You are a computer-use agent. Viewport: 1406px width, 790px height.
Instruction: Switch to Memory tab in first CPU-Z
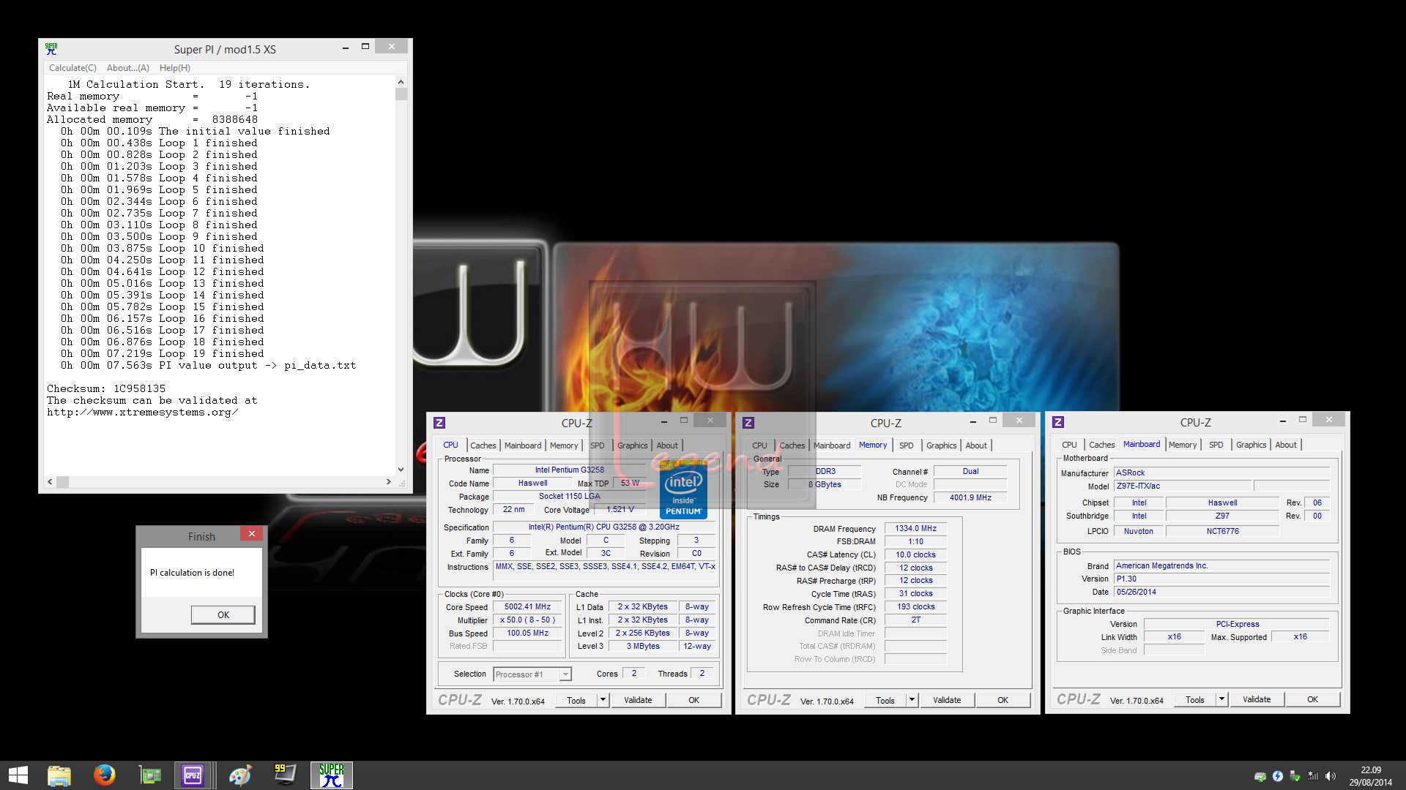(564, 445)
